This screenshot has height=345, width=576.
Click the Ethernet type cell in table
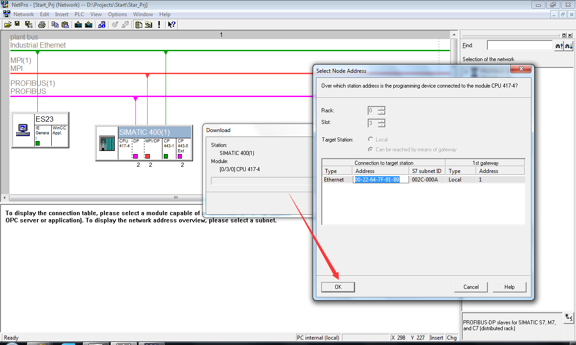pyautogui.click(x=337, y=180)
